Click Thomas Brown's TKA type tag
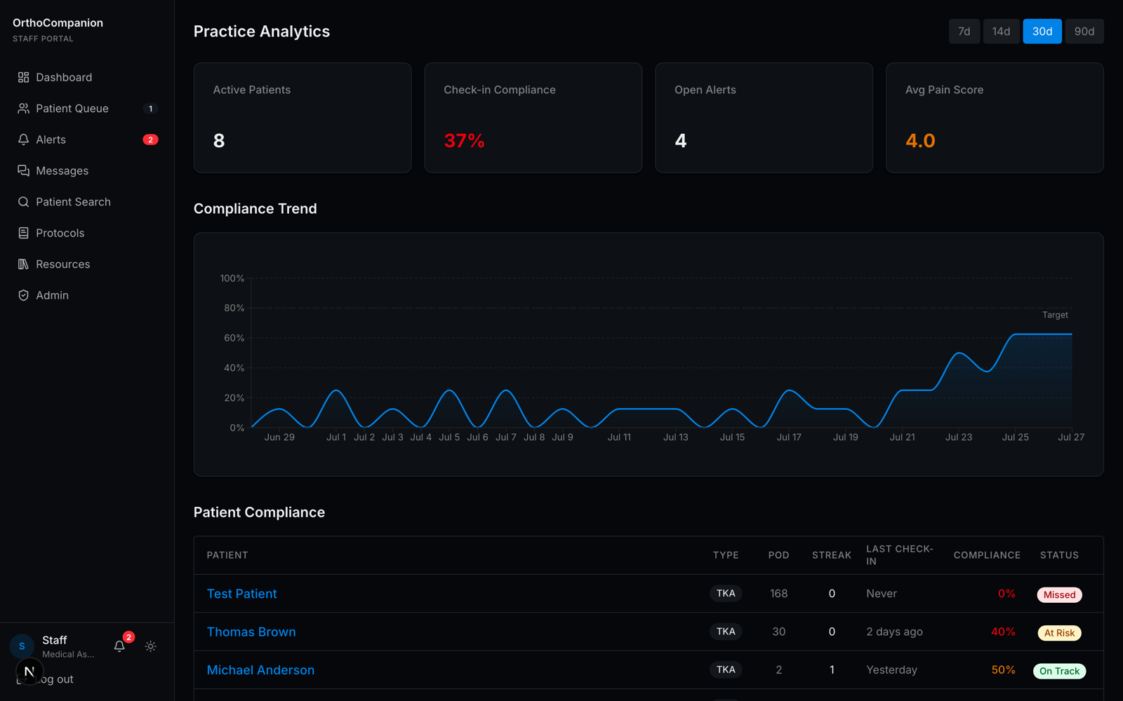Screen dimensions: 1123x701 [x=726, y=632]
